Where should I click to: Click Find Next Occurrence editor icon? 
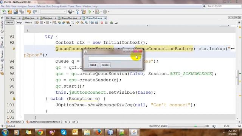[64, 23]
